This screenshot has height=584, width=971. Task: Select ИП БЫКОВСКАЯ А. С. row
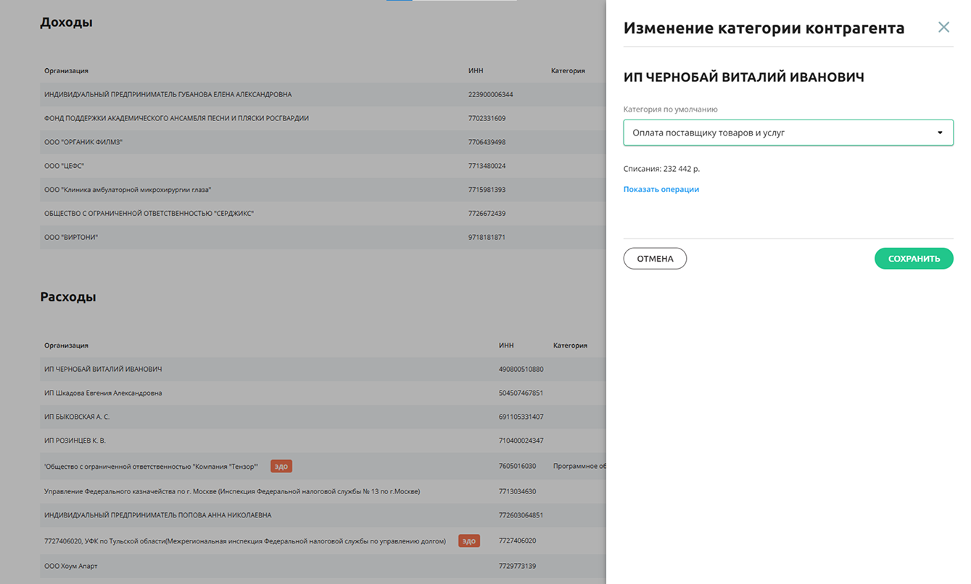pyautogui.click(x=323, y=417)
